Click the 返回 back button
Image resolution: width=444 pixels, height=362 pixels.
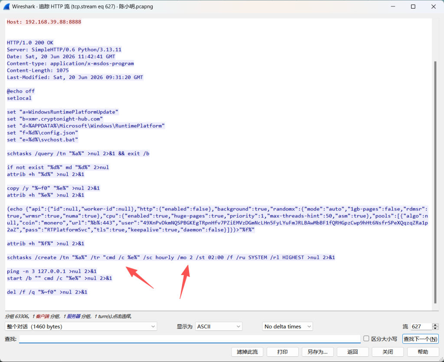(x=353, y=352)
